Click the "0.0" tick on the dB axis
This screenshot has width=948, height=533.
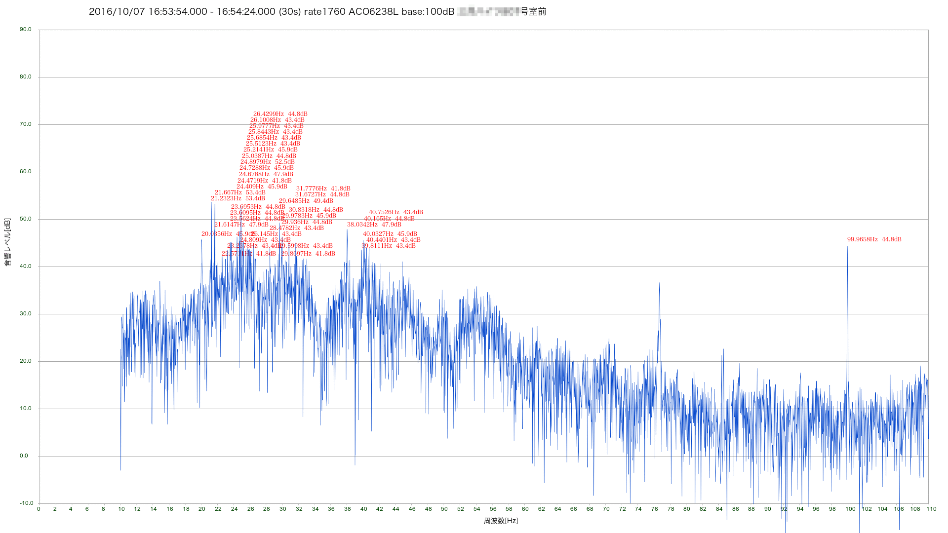click(24, 456)
